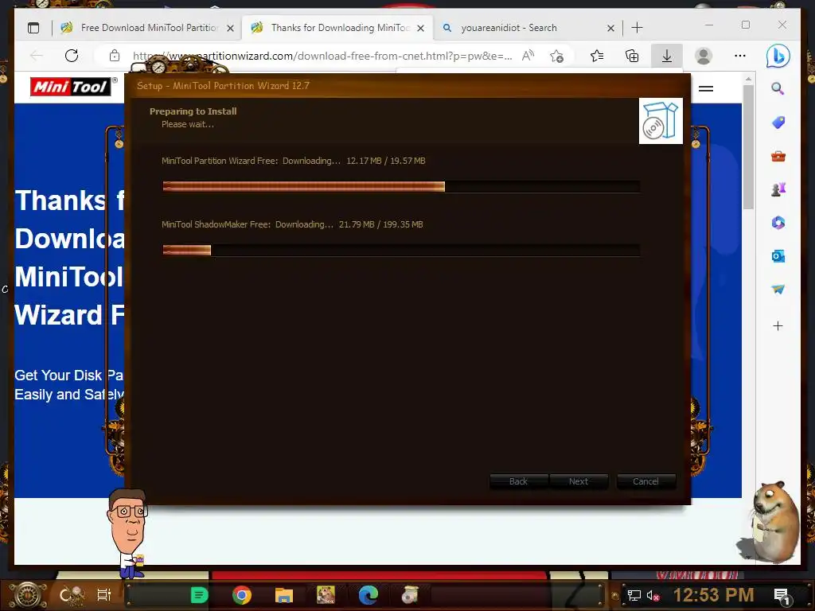The height and width of the screenshot is (611, 815).
Task: Open the setup installer taskbar icon
Action: click(410, 595)
